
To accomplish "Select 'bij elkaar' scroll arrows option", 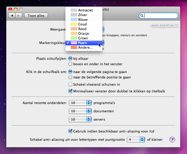I will pos(70,59).
